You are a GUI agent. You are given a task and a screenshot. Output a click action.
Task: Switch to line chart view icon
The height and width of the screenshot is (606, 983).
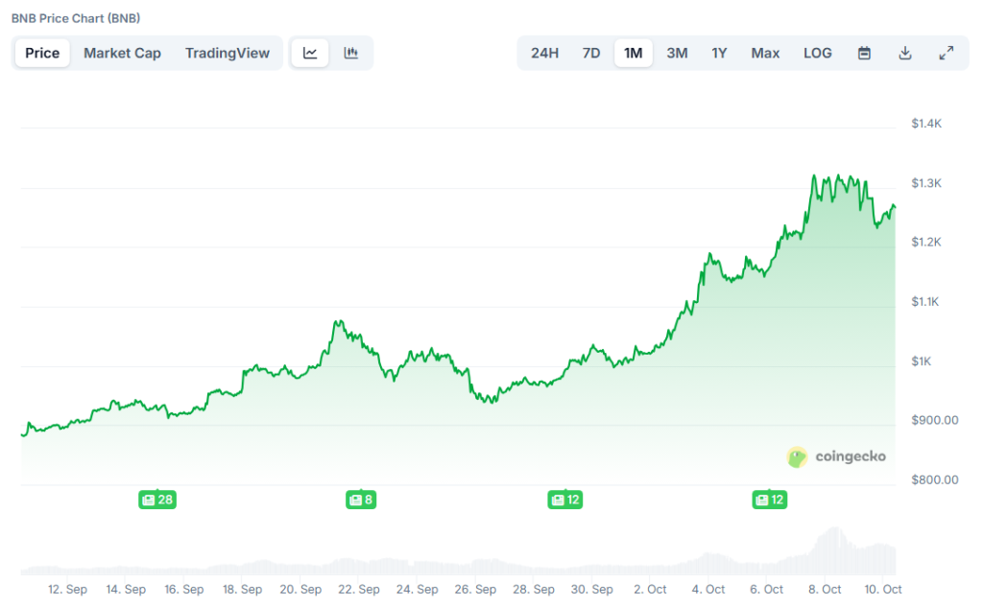click(x=310, y=53)
